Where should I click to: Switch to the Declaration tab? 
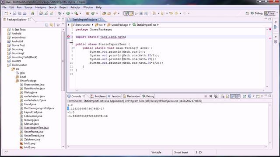132,96
